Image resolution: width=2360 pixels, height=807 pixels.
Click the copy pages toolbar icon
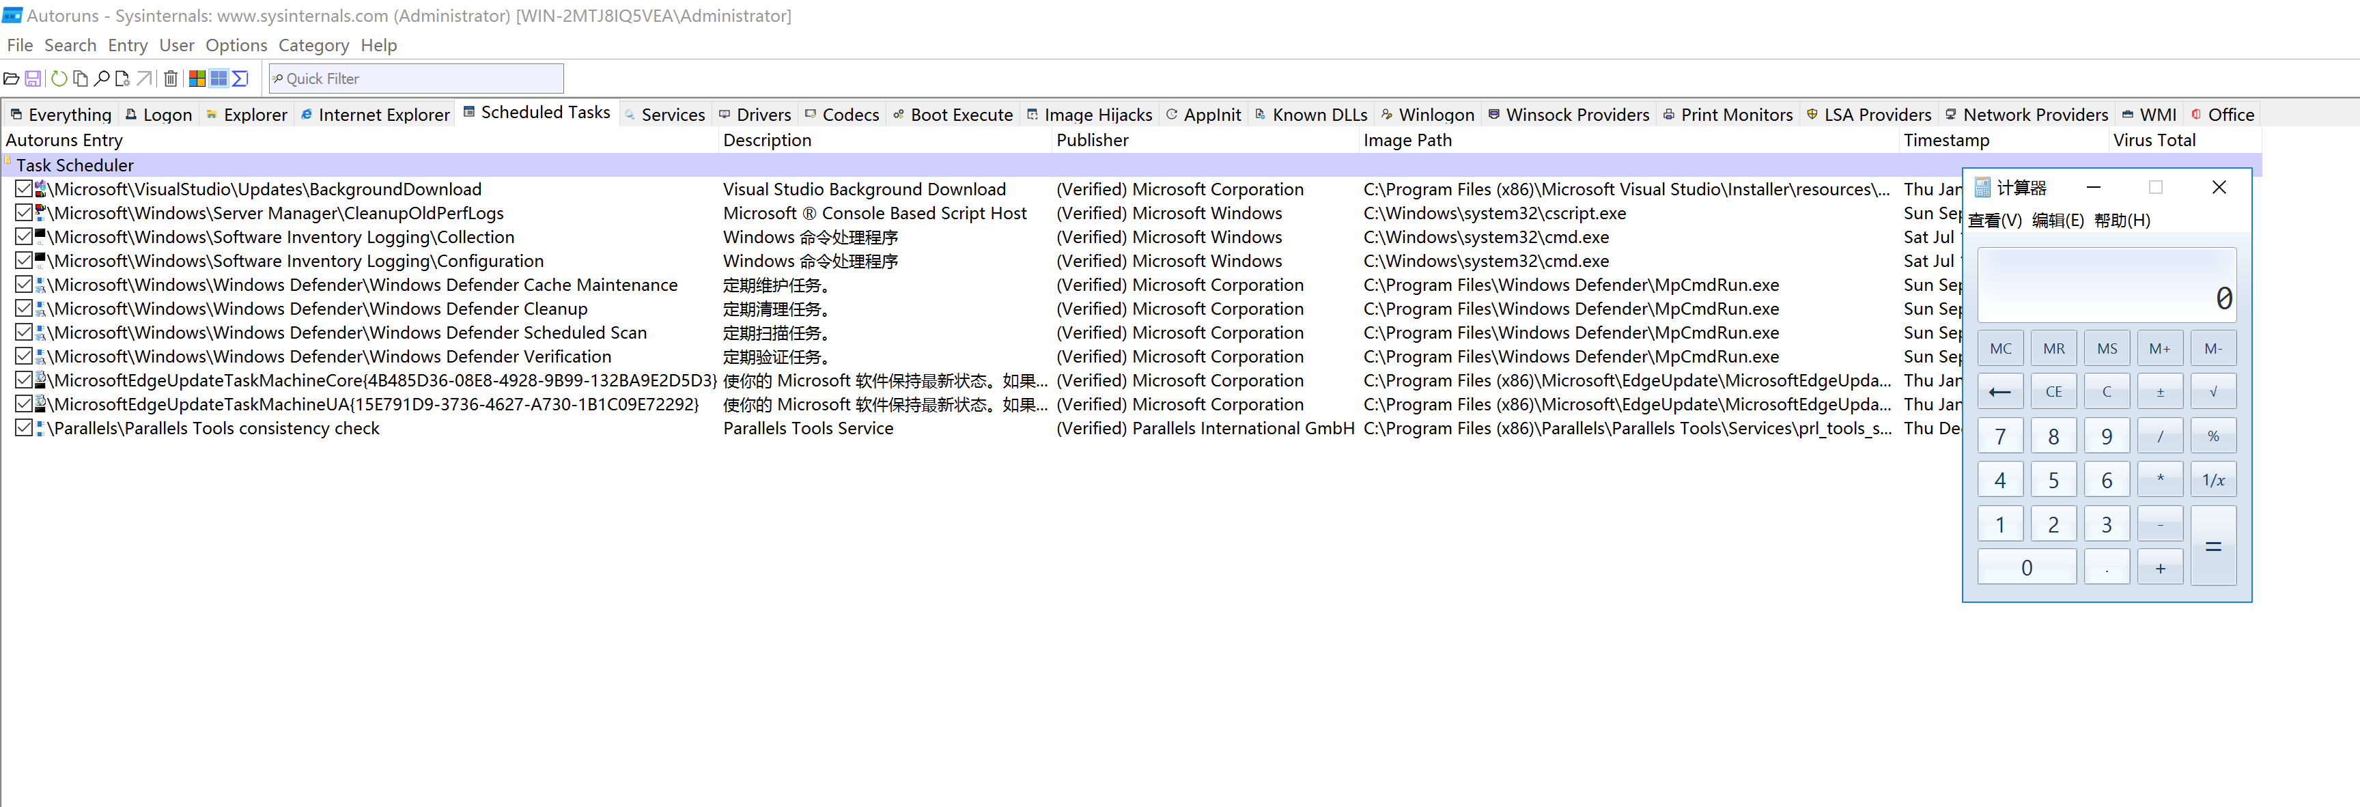click(81, 79)
